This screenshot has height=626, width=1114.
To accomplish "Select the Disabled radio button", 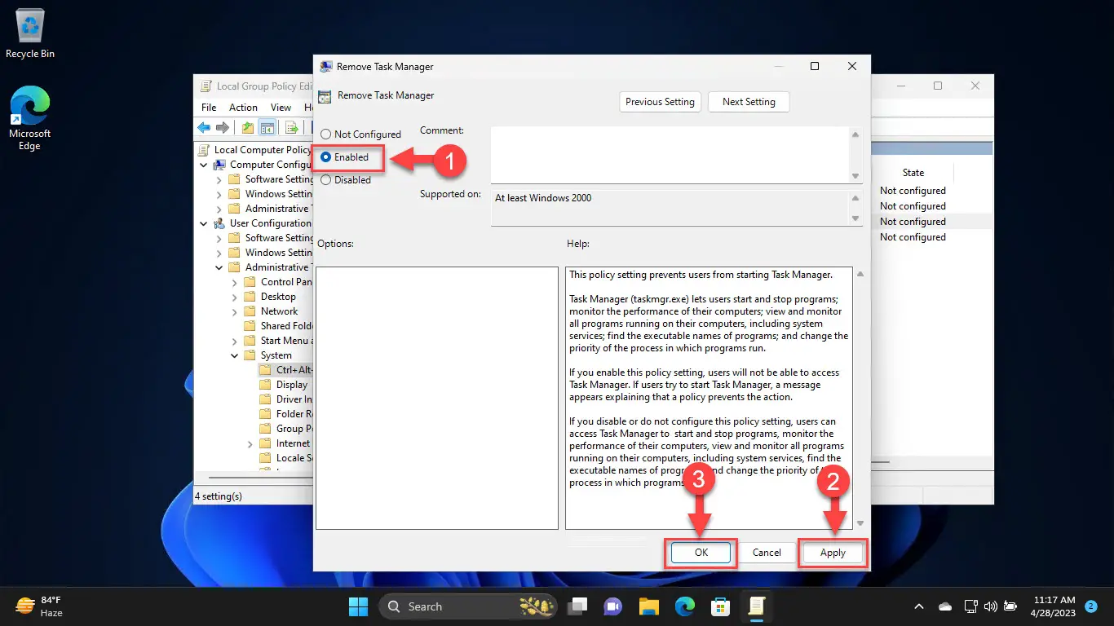I will [326, 180].
